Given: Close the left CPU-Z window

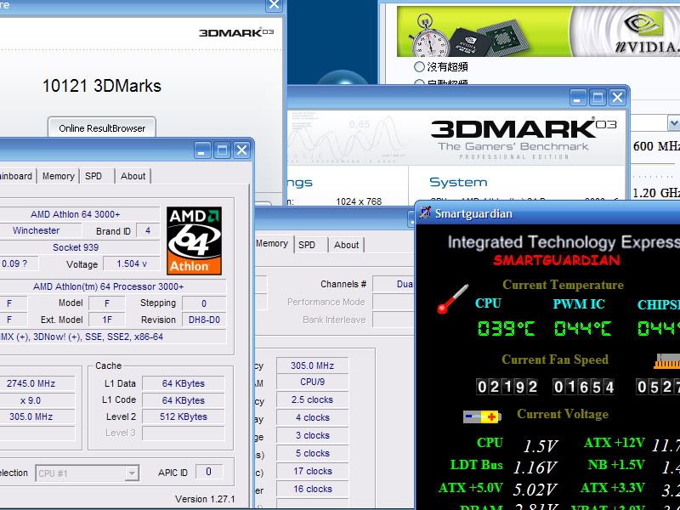Looking at the screenshot, I should point(241,150).
